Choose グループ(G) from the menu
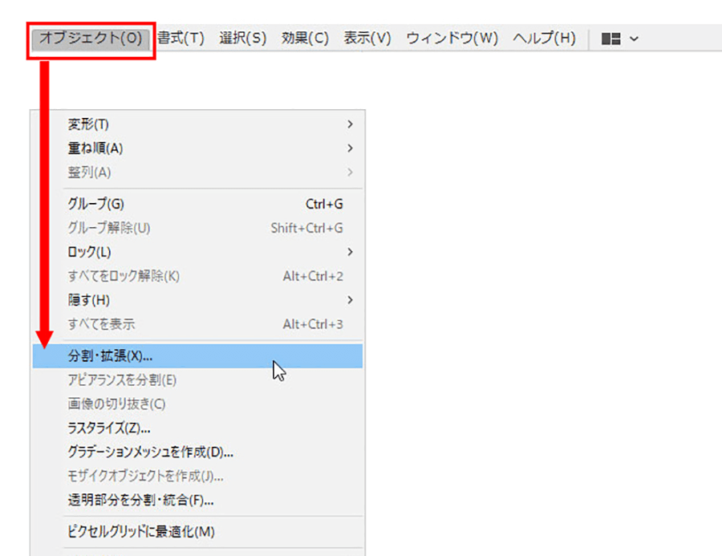 197,204
